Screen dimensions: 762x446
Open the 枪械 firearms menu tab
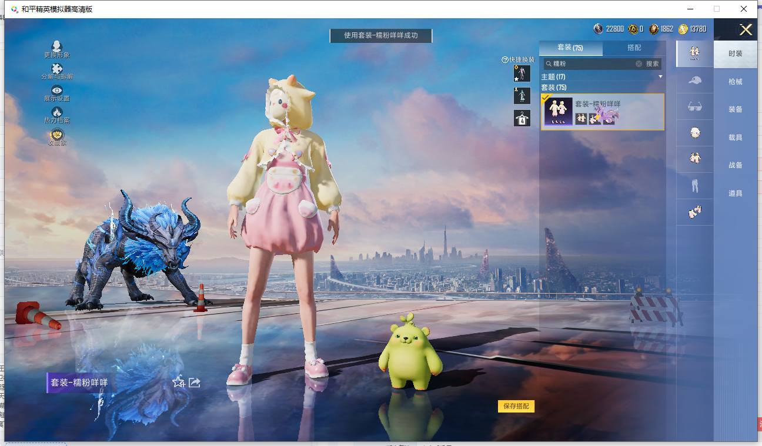(736, 82)
